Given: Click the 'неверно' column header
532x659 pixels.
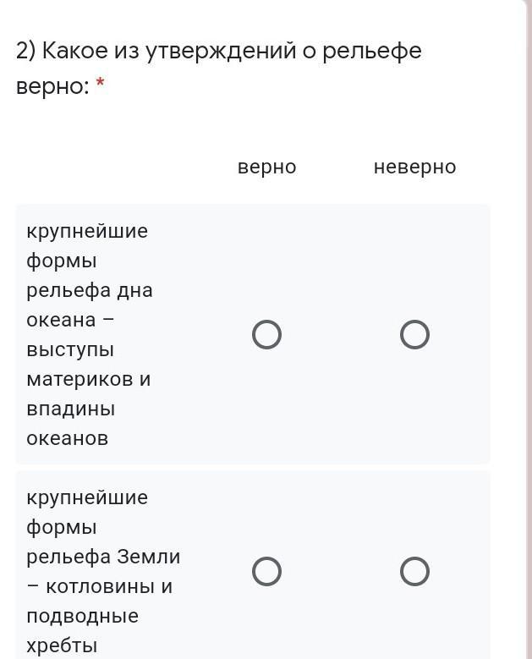Looking at the screenshot, I should pyautogui.click(x=414, y=167).
